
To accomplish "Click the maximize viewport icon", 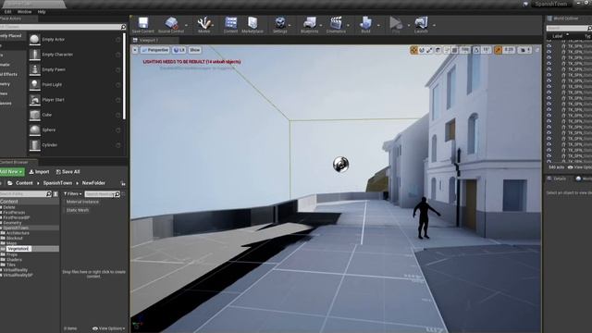I will click(x=537, y=50).
